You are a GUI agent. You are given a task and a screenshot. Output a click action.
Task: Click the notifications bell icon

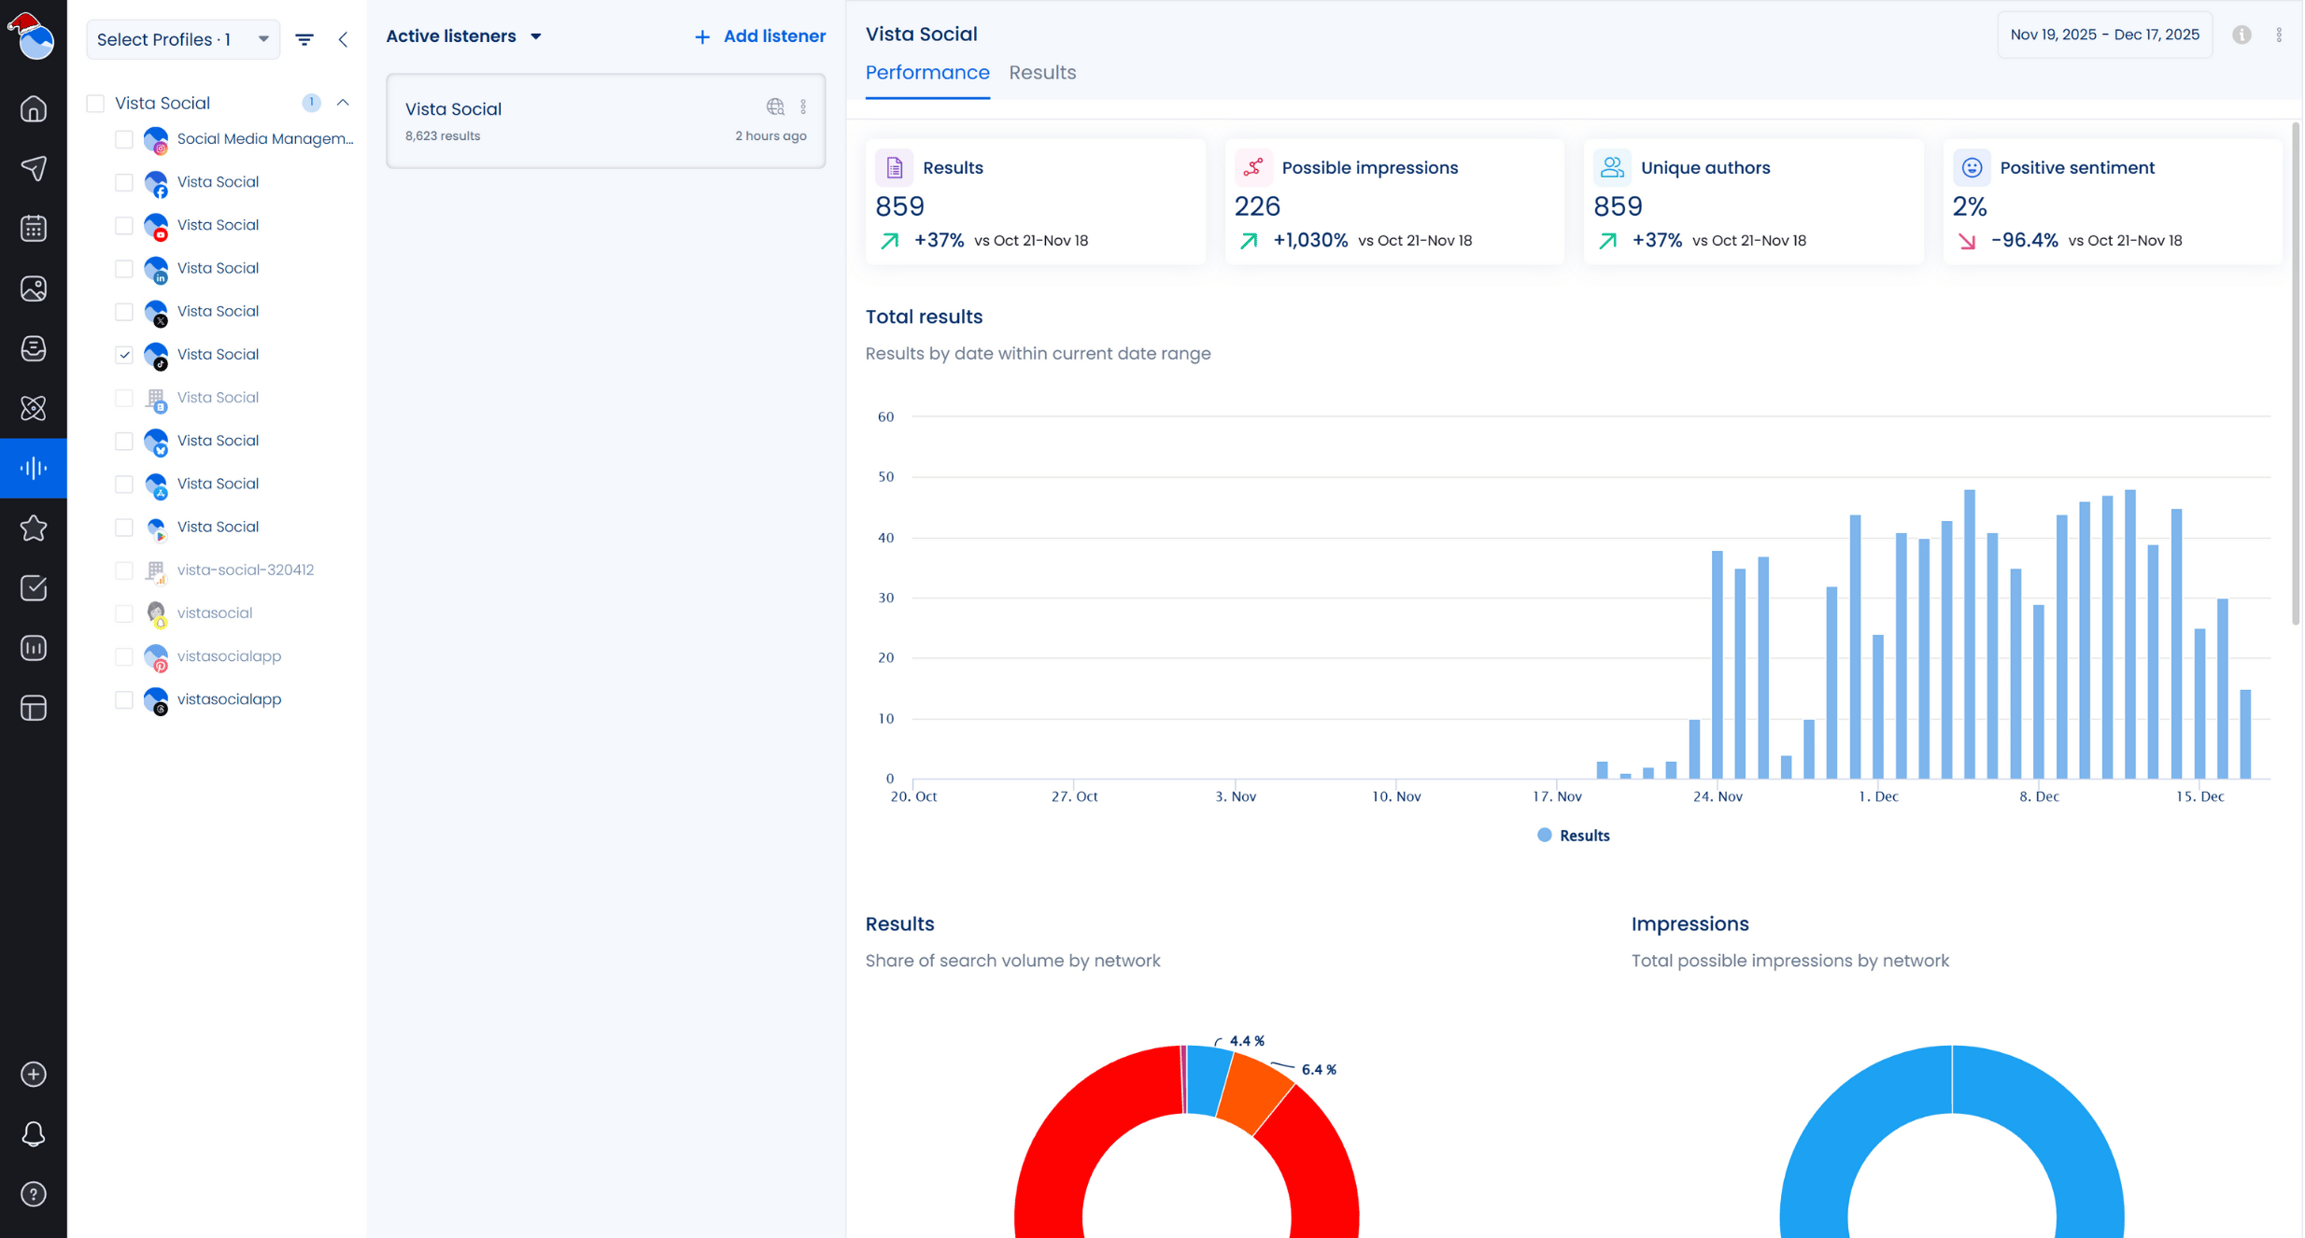[x=34, y=1134]
